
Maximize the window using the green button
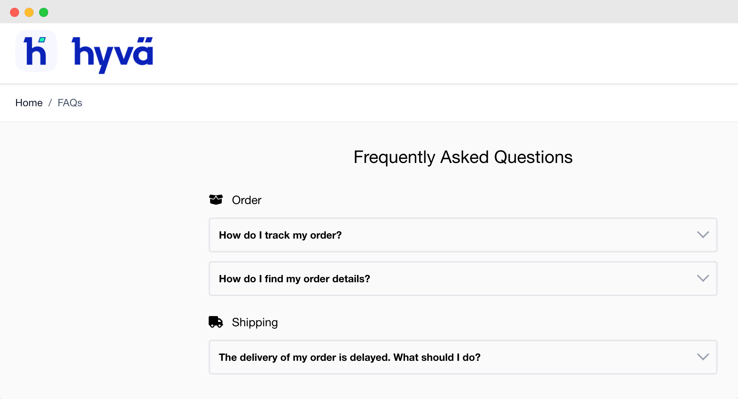coord(44,12)
